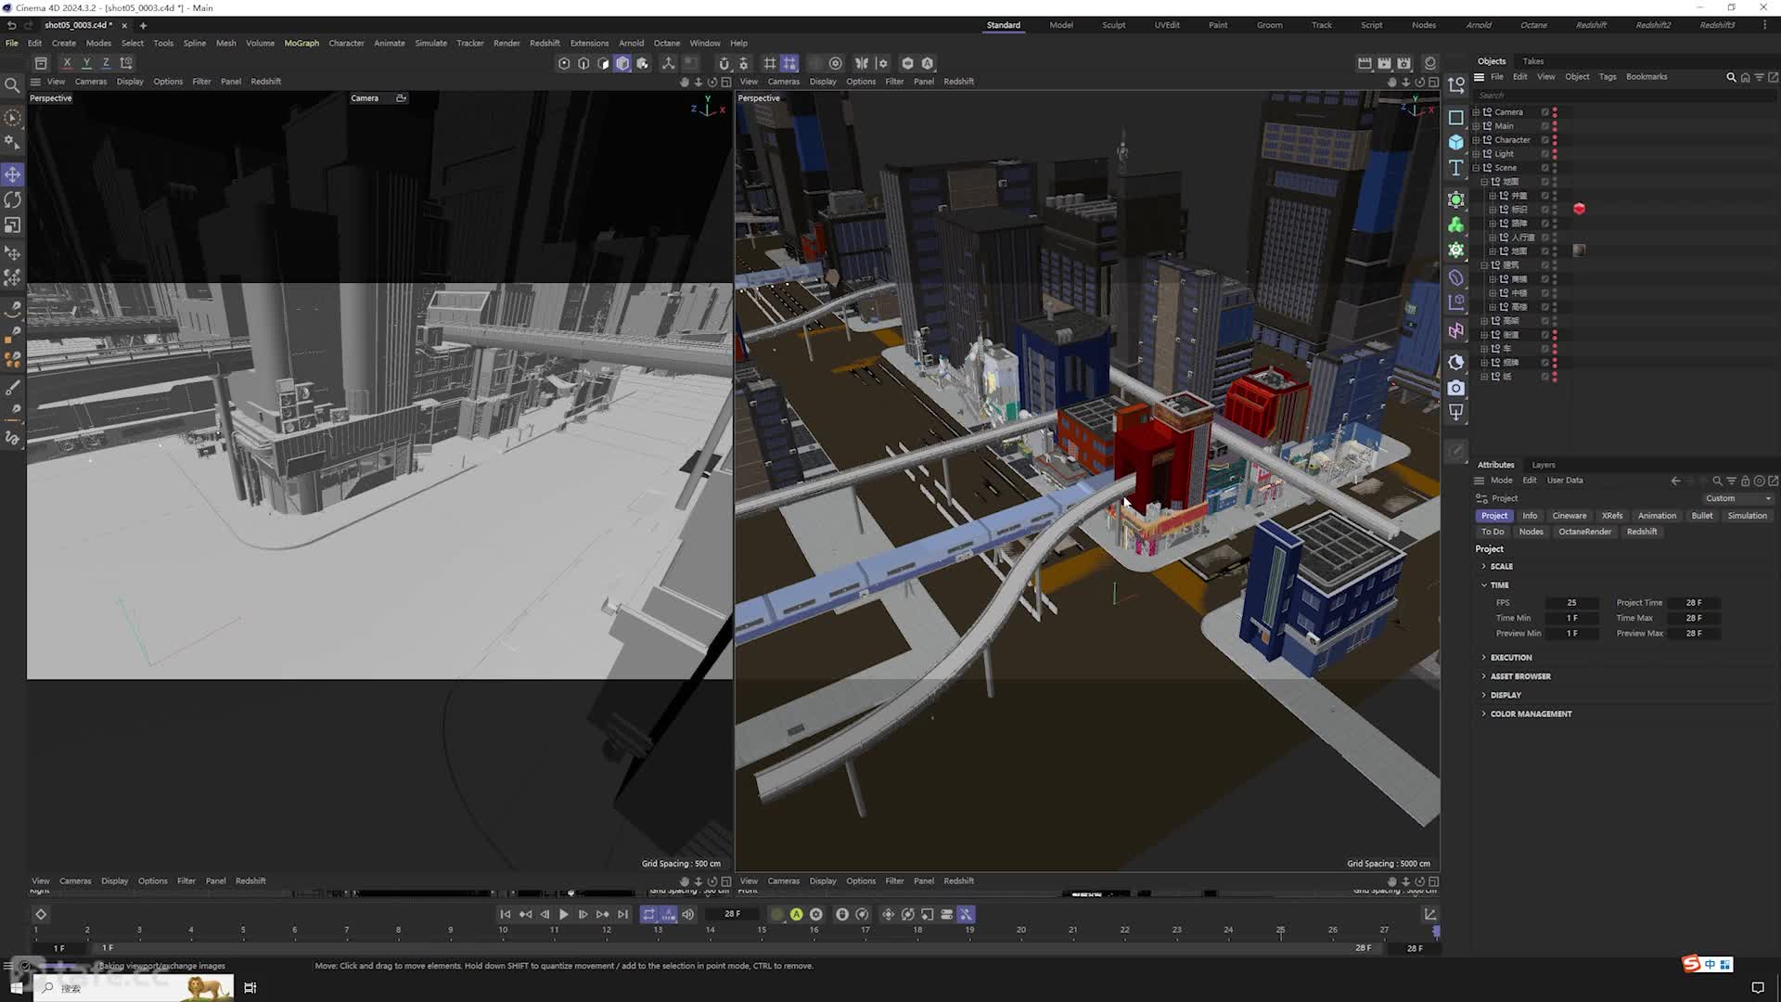
Task: Click the To Do project tab
Action: pyautogui.click(x=1493, y=532)
